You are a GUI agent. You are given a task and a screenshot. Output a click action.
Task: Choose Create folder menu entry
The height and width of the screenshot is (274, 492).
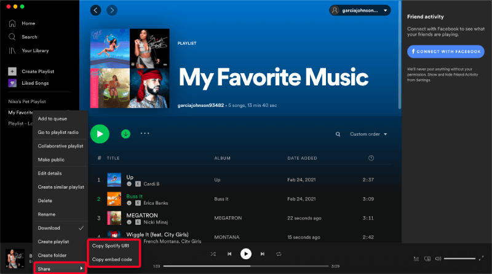60,255
